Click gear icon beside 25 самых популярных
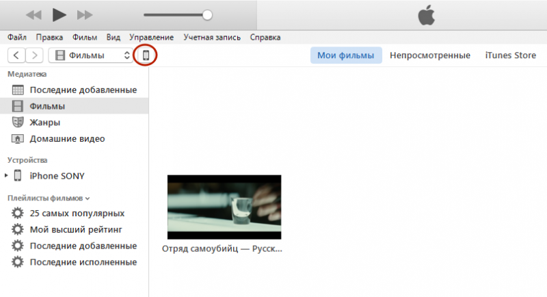The height and width of the screenshot is (297, 547). coord(18,214)
